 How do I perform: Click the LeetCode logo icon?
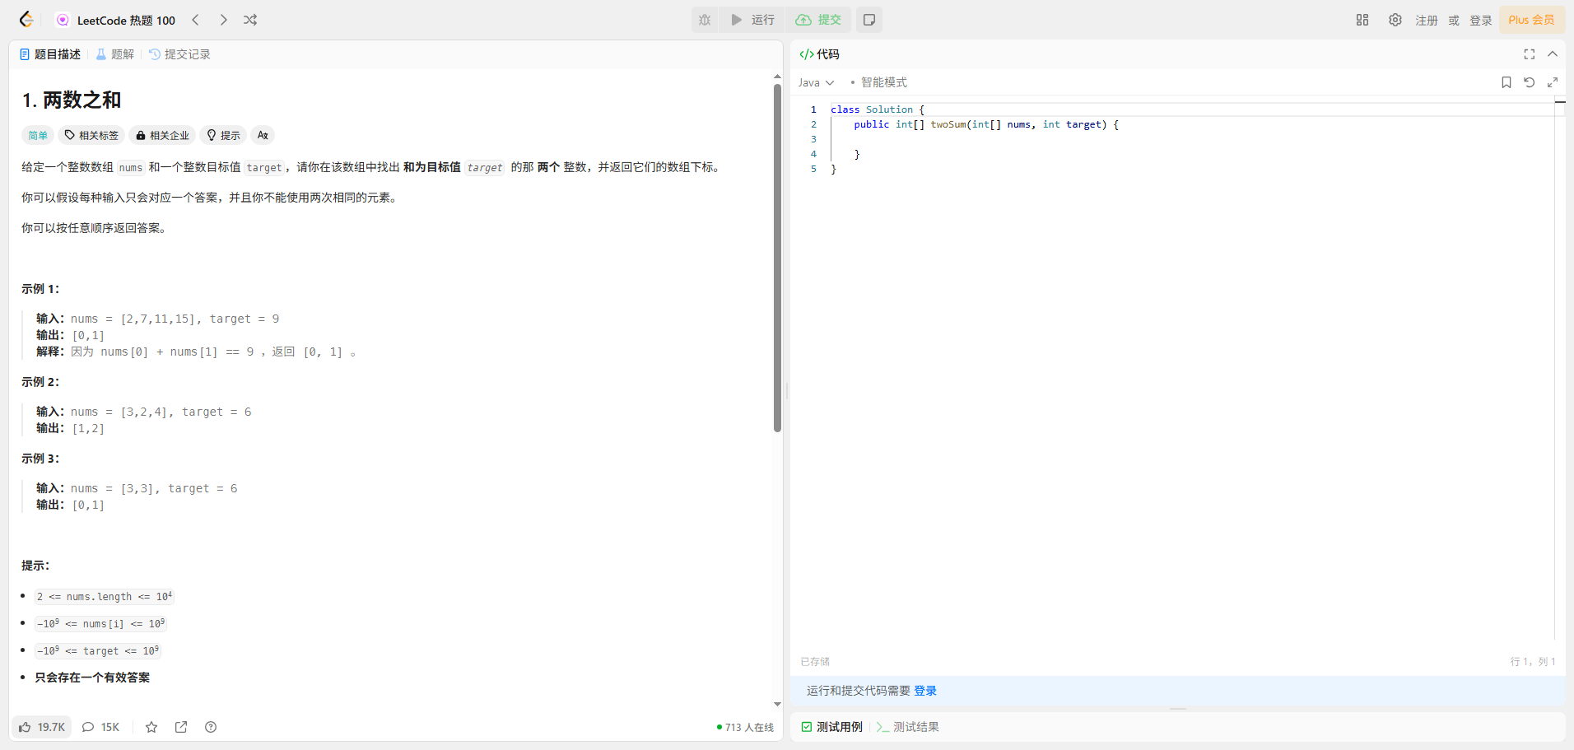pyautogui.click(x=26, y=20)
